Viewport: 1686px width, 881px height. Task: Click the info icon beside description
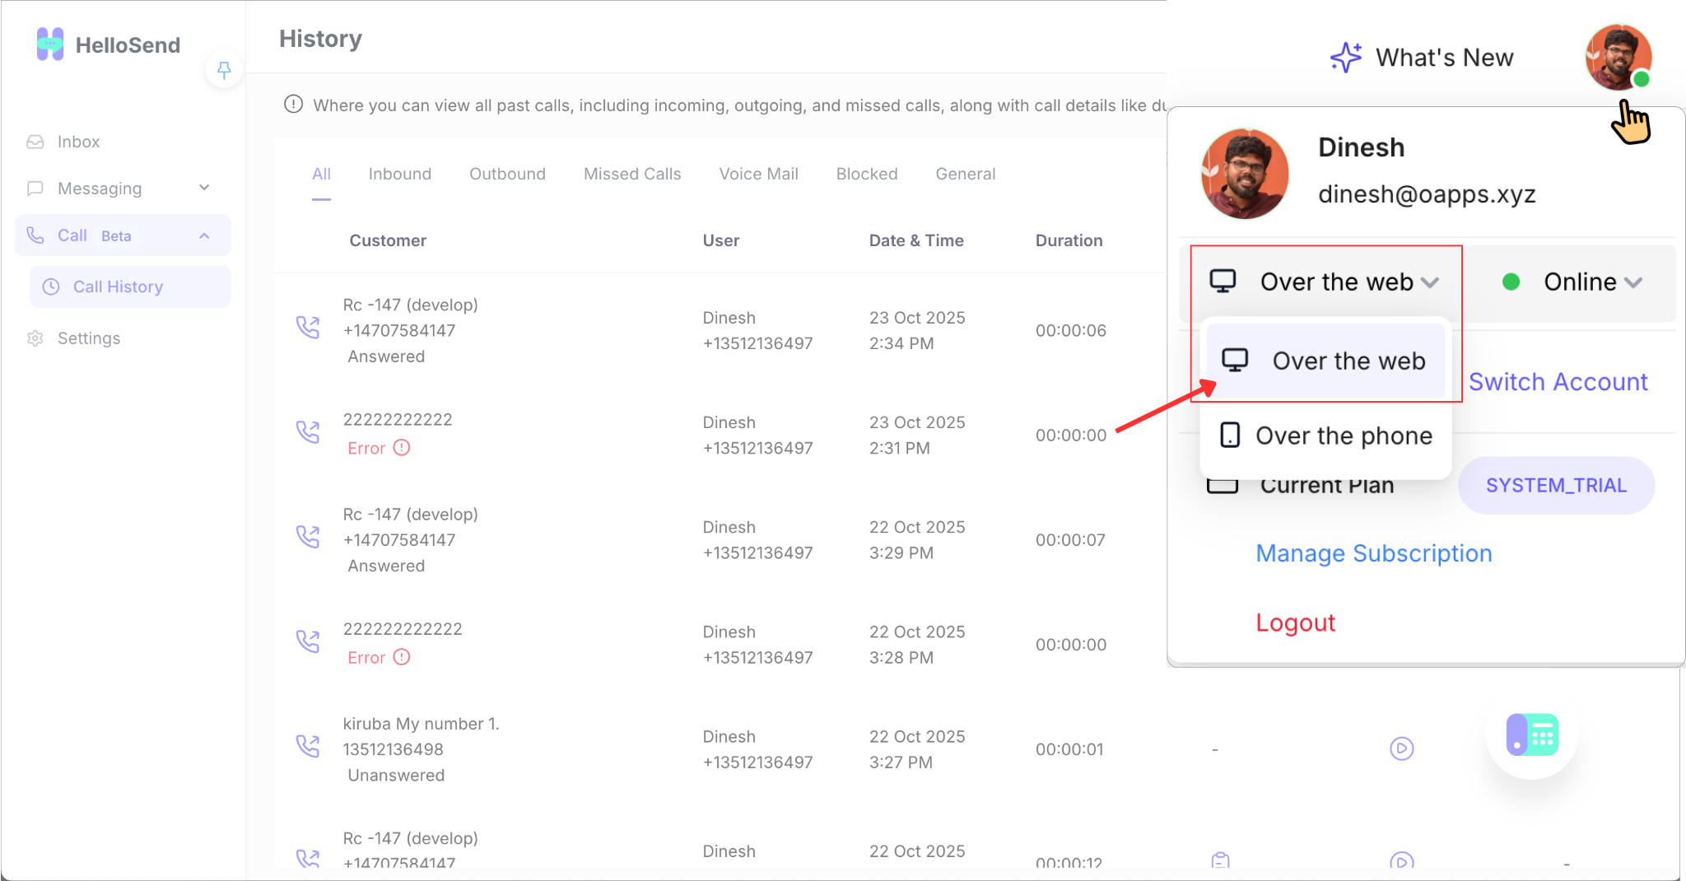[293, 105]
